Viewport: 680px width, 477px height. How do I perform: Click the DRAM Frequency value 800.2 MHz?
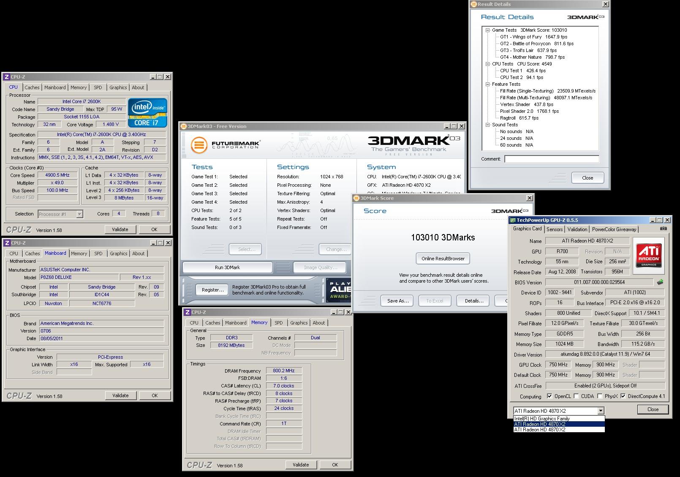pyautogui.click(x=284, y=371)
